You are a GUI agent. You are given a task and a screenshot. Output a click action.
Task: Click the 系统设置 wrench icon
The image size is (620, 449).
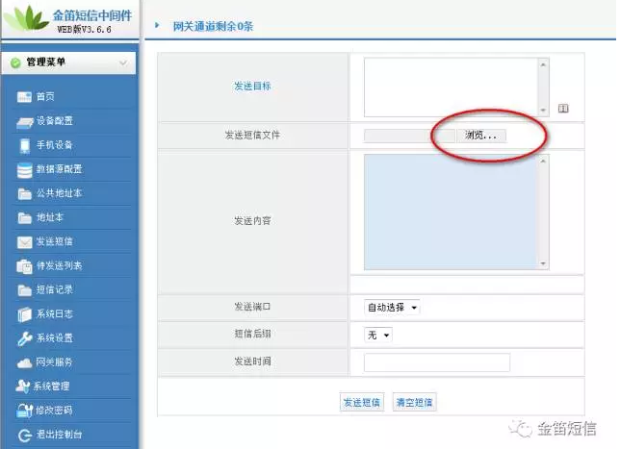pos(25,338)
